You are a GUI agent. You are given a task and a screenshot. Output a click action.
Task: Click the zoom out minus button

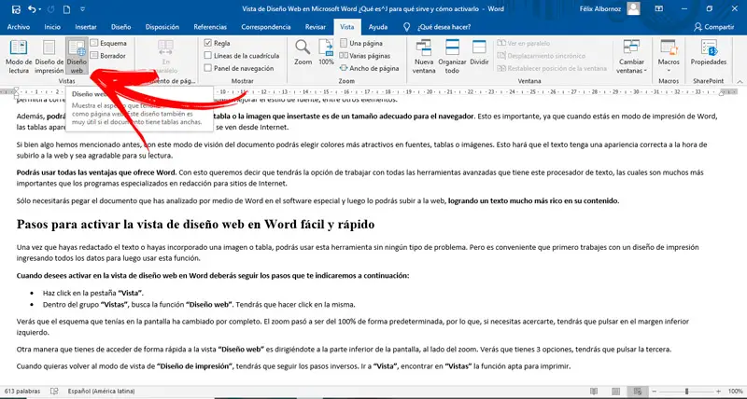pos(656,391)
